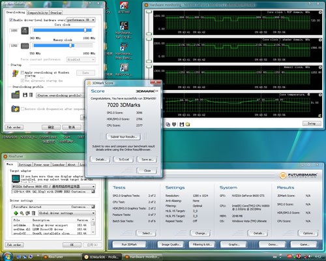Click the folder icon in Hardware monitoring toolbar
The width and height of the screenshot is (326, 261).
tap(188, 125)
